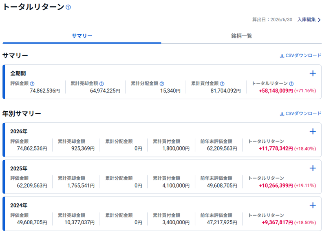Select the サマリー tab
Image resolution: width=322 pixels, height=232 pixels.
point(82,36)
